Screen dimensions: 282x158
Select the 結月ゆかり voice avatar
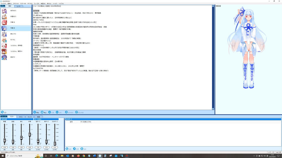click(x=4, y=11)
